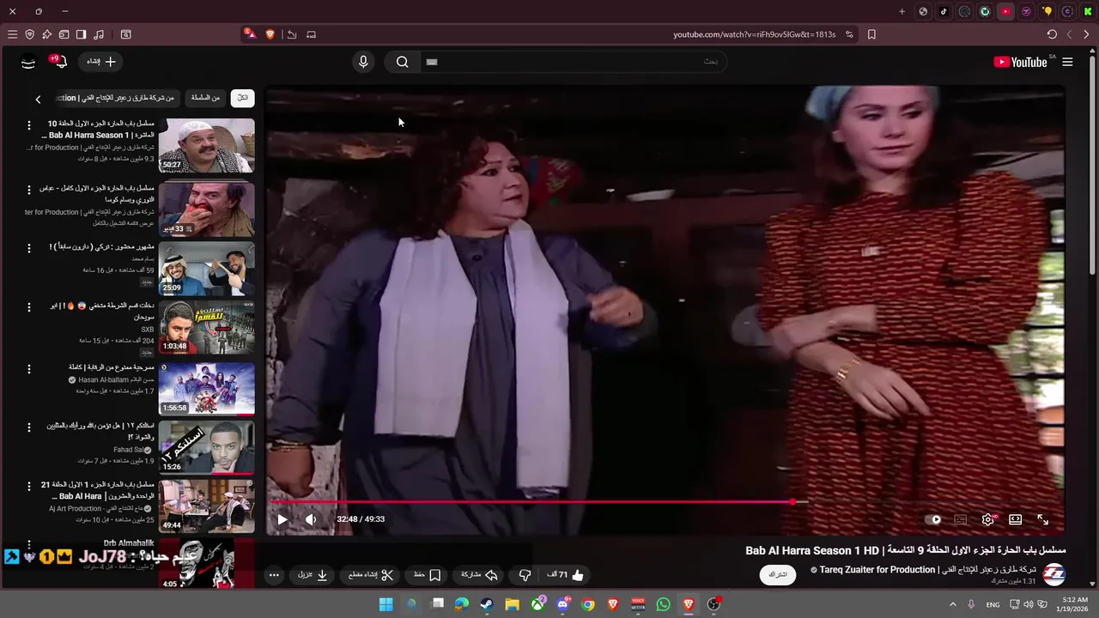Open the 25:09 video thumbnail
This screenshot has width=1099, height=618.
click(206, 269)
